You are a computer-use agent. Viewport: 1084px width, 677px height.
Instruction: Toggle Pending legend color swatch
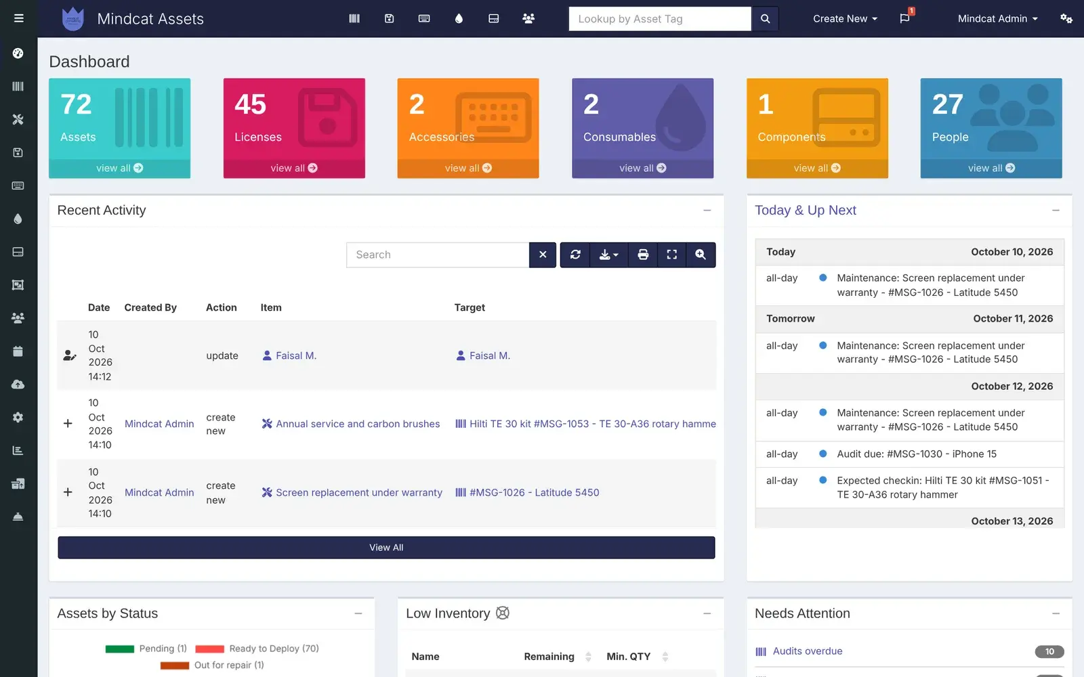click(x=120, y=649)
